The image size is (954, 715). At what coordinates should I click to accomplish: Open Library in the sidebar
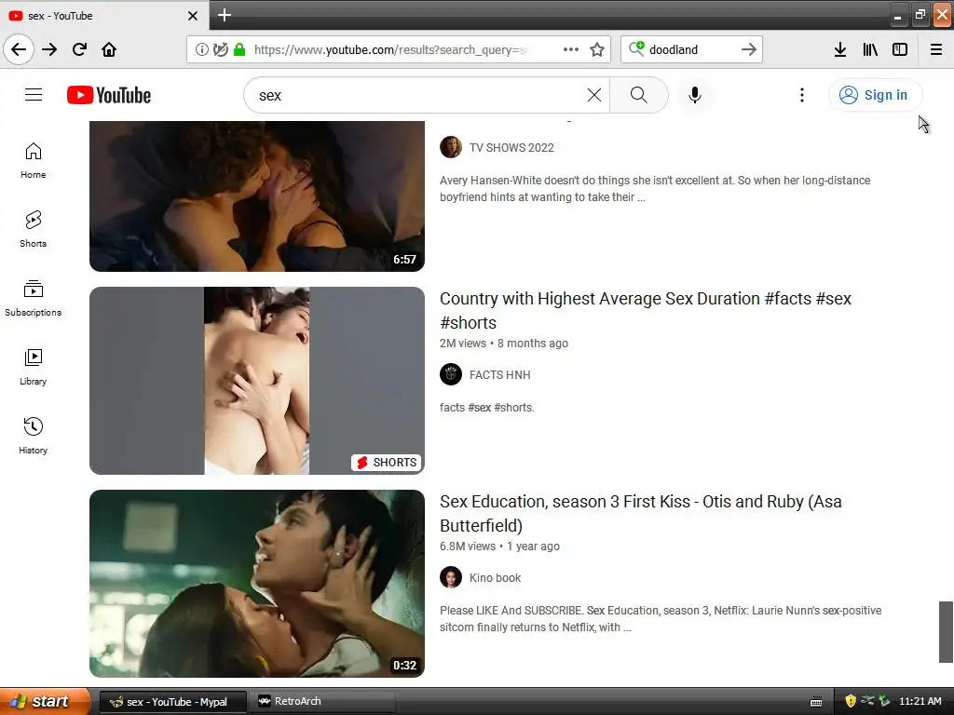coord(33,367)
